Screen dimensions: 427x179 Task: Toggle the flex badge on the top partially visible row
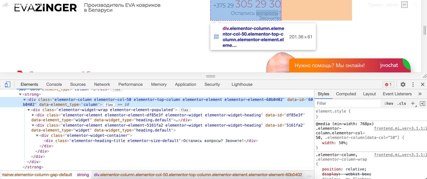point(116,90)
